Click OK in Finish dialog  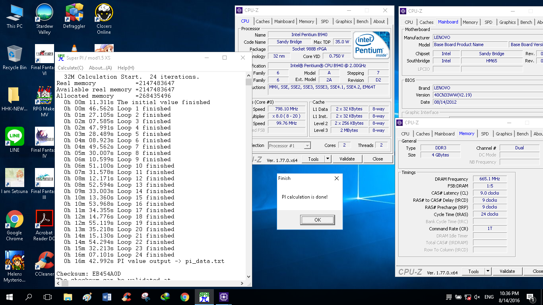click(318, 220)
